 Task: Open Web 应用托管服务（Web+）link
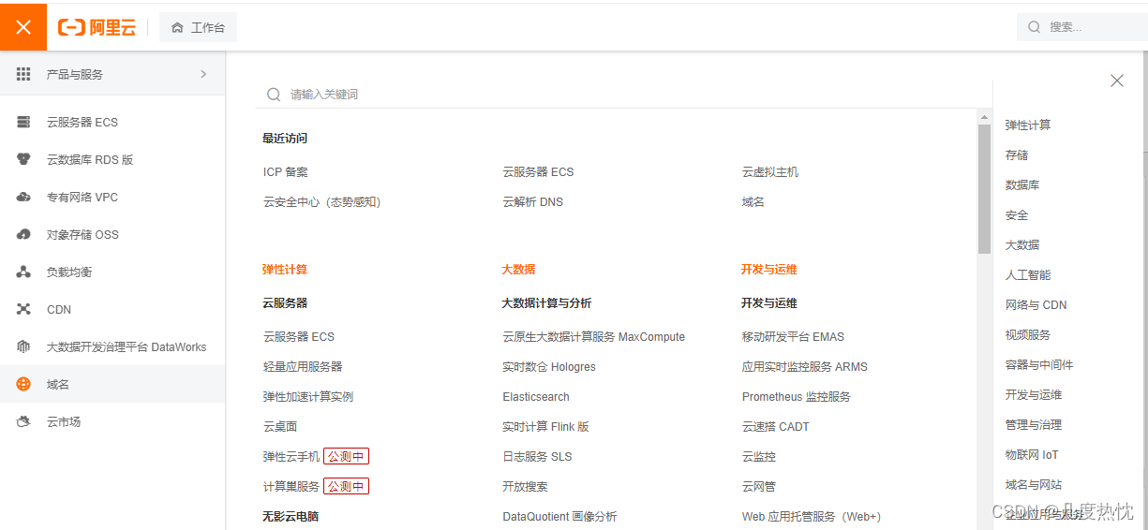812,517
